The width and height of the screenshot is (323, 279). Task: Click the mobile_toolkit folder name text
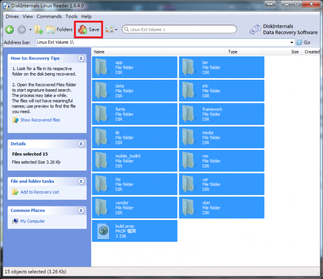[128, 156]
